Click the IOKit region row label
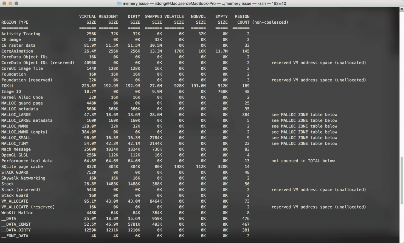The height and width of the screenshot is (243, 404). (x=8, y=86)
